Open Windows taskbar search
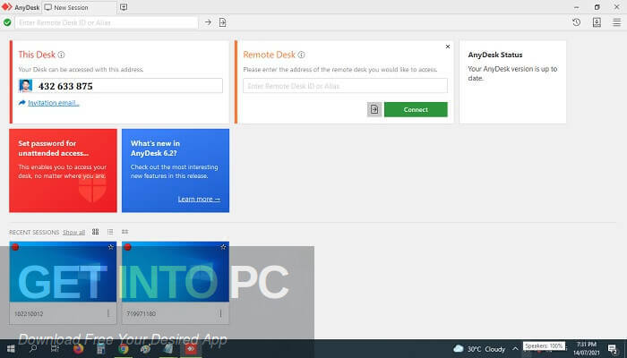The width and height of the screenshot is (627, 358). [x=33, y=349]
